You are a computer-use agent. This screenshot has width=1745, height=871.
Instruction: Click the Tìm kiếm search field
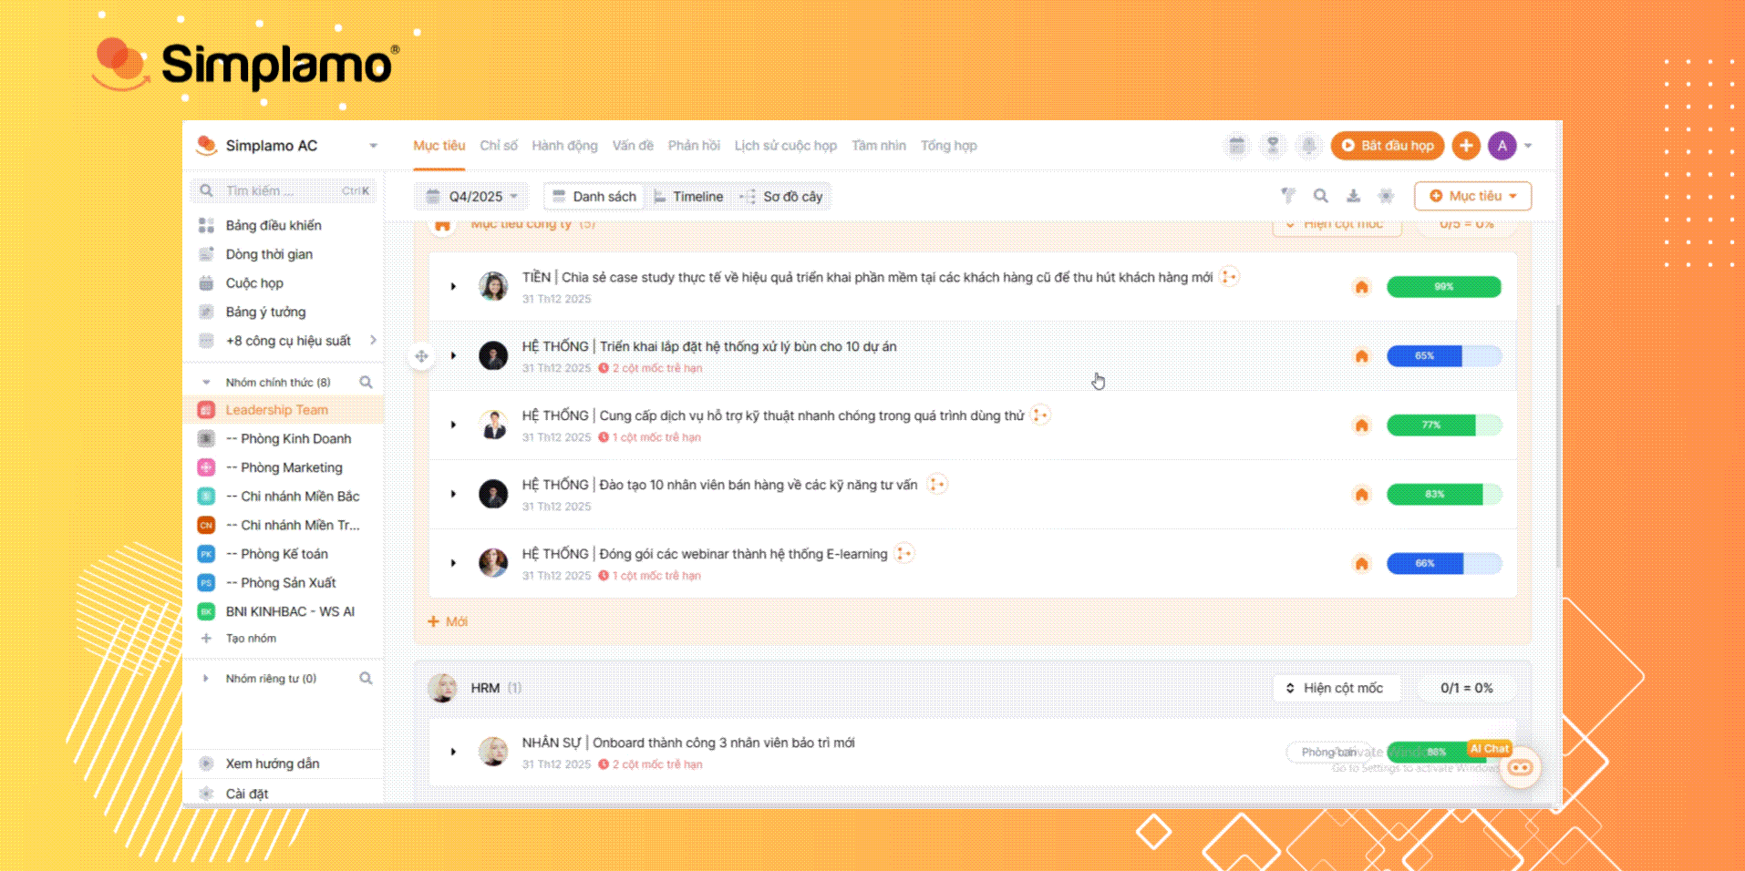pos(283,190)
